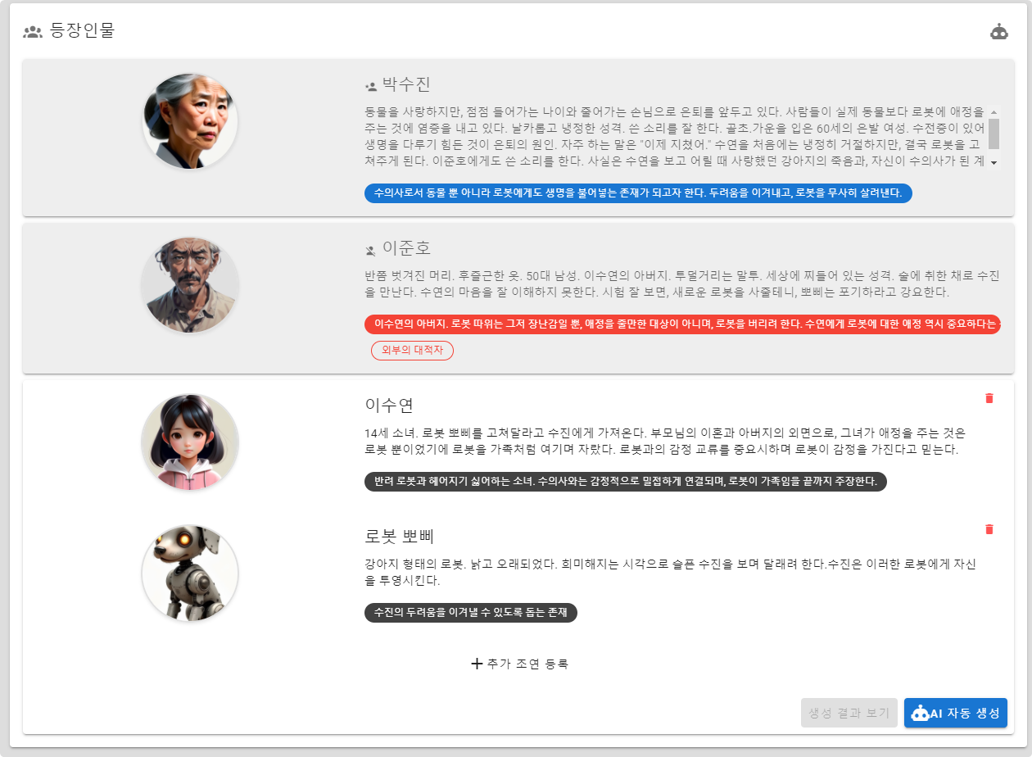Click the 이준호 character name
1032x757 pixels.
click(x=406, y=248)
